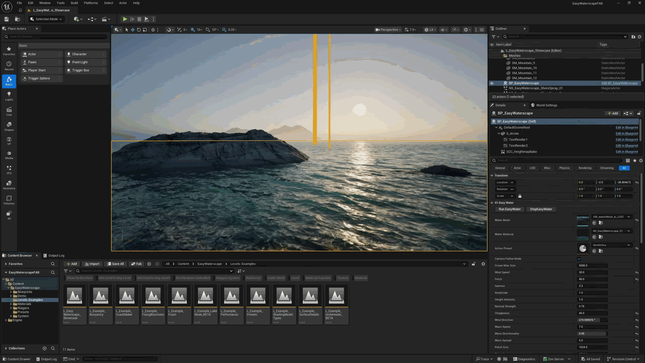Click Import button in Content Browser

coord(92,264)
